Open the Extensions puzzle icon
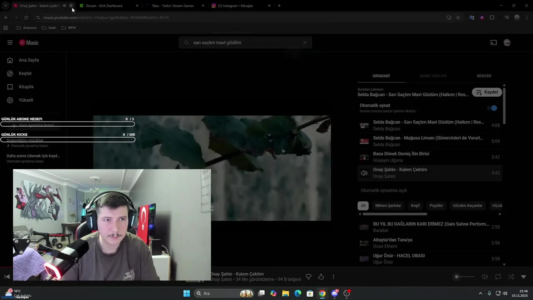Image resolution: width=533 pixels, height=300 pixels. [492, 17]
